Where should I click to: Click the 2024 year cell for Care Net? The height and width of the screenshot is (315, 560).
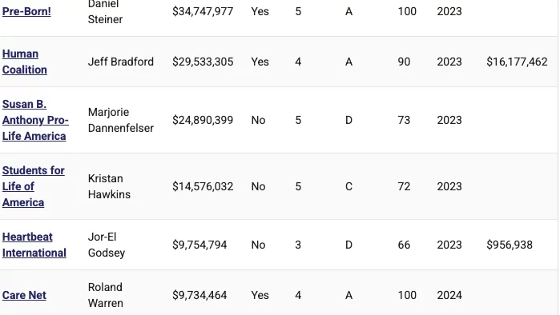click(x=449, y=295)
